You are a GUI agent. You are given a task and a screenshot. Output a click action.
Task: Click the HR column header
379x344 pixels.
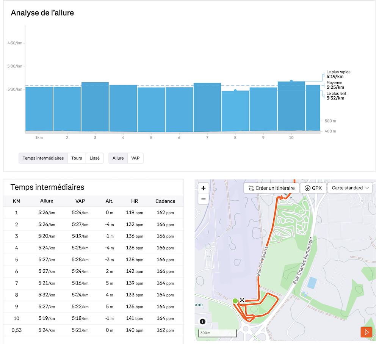(x=134, y=201)
